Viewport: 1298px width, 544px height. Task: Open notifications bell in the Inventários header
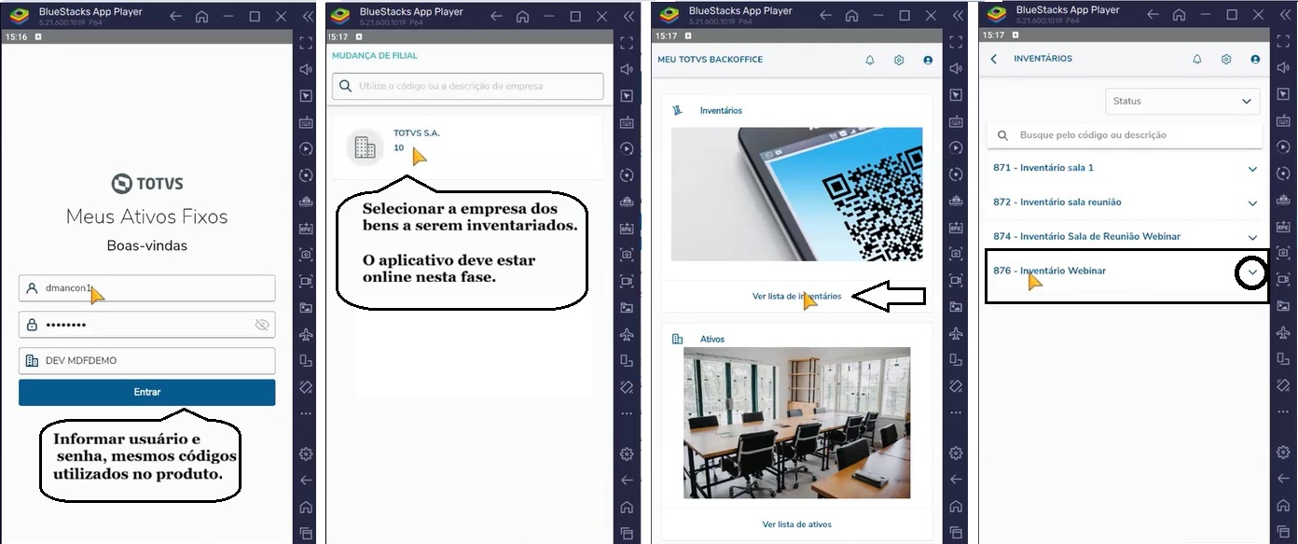(x=1197, y=59)
